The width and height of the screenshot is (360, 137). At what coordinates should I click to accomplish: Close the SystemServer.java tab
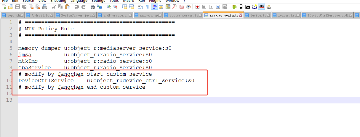[x=94, y=15]
